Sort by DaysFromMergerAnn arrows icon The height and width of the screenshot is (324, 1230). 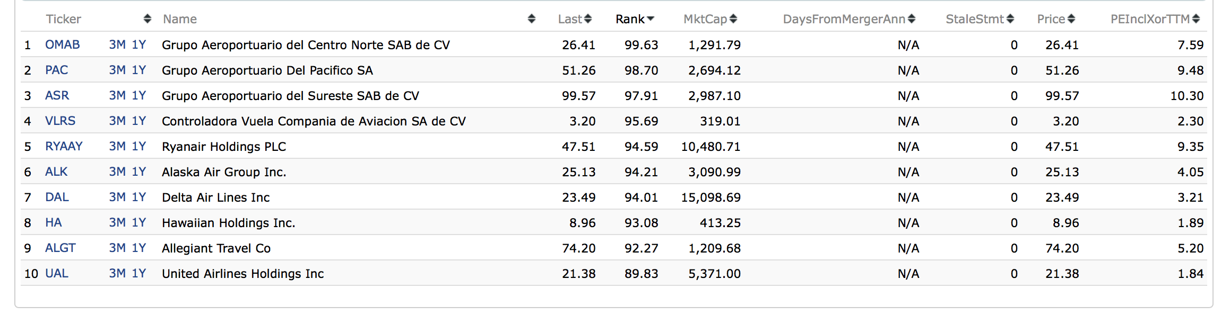tap(912, 19)
